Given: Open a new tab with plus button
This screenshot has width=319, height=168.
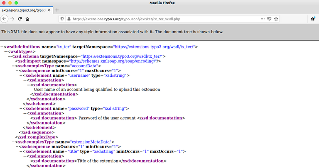Looking at the screenshot, I should (x=57, y=10).
